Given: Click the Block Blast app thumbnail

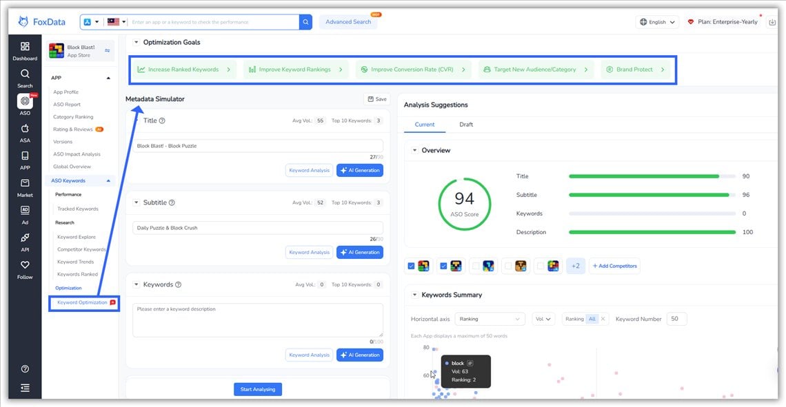Looking at the screenshot, I should pos(56,50).
